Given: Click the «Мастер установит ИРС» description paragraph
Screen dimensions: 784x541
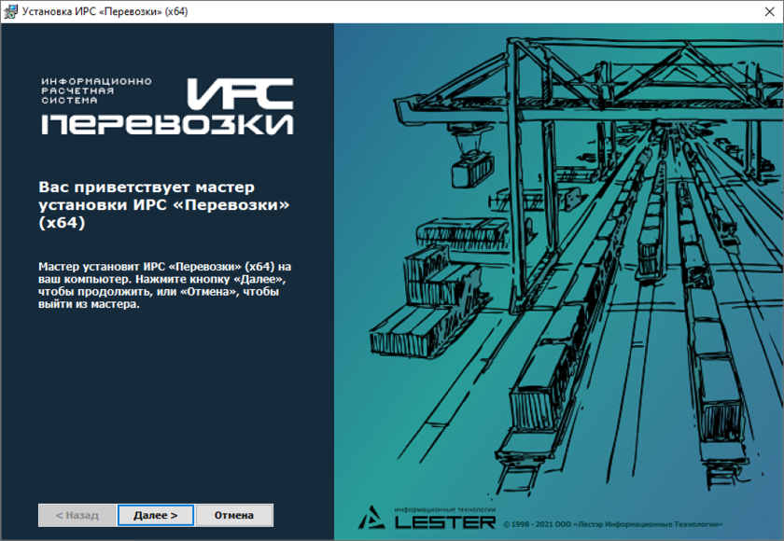Looking at the screenshot, I should click(165, 285).
